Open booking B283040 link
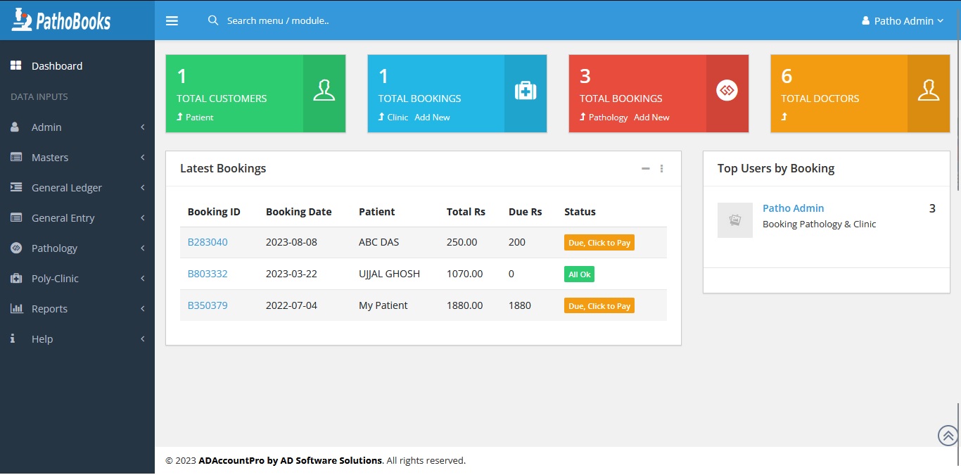Image resolution: width=961 pixels, height=475 pixels. pyautogui.click(x=208, y=242)
